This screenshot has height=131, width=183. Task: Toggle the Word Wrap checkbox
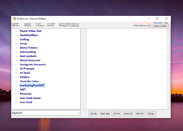point(26,25)
